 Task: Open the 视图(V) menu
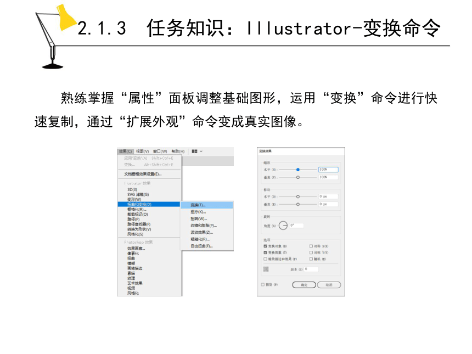click(142, 151)
